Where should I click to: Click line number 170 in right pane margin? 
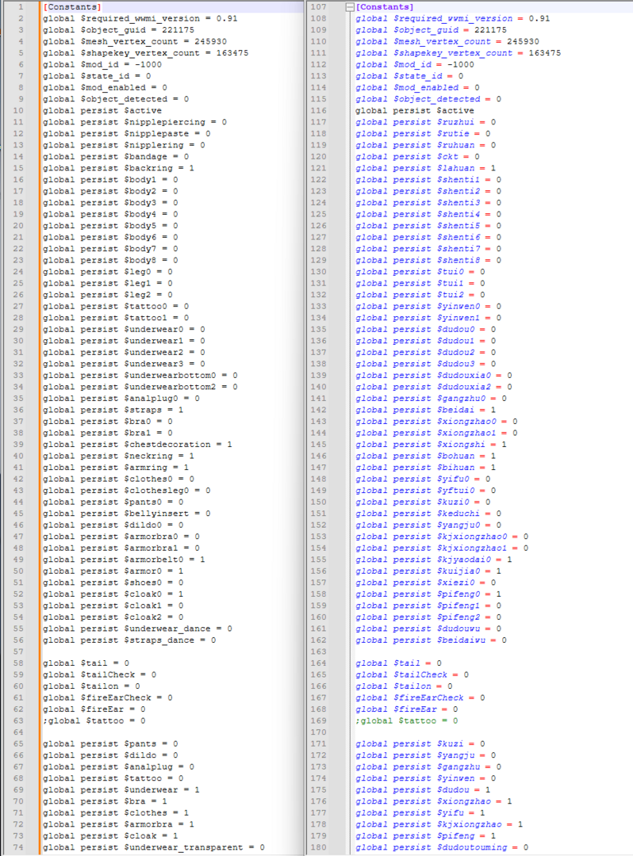coord(318,732)
